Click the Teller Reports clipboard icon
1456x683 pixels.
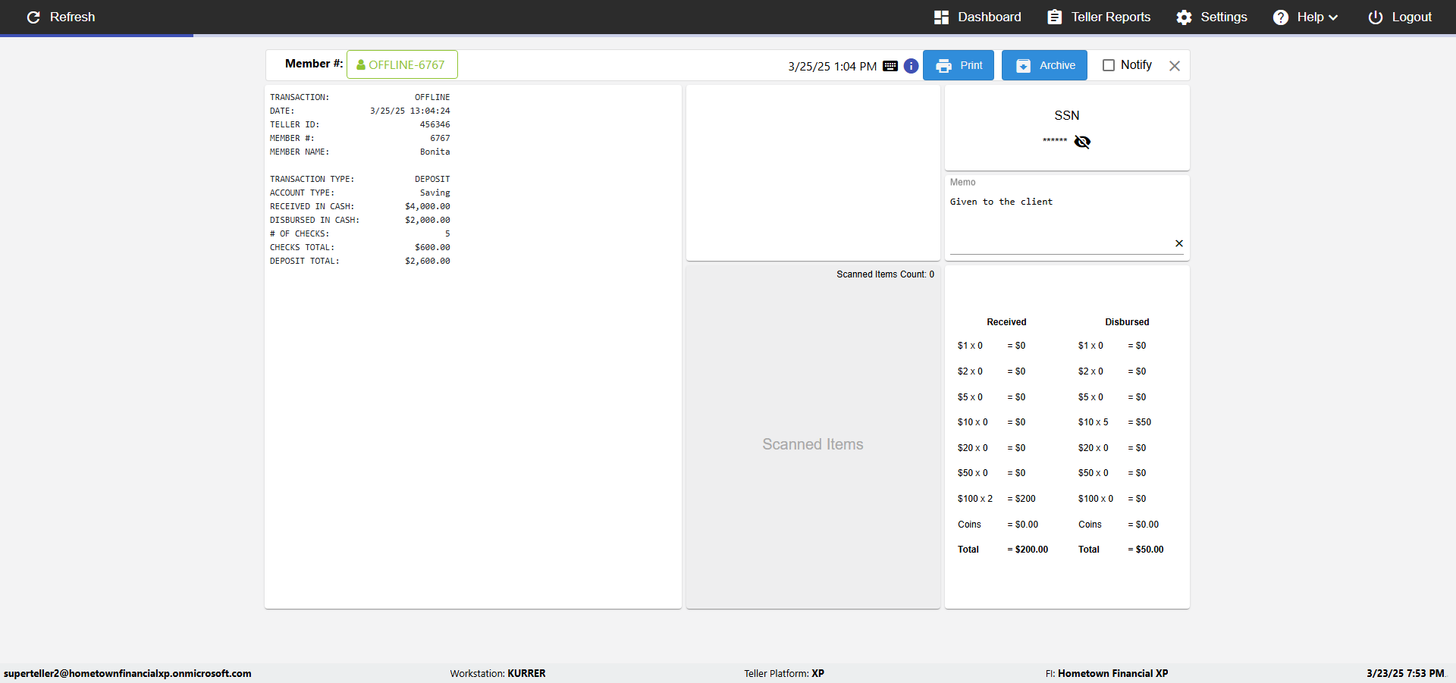[1054, 17]
